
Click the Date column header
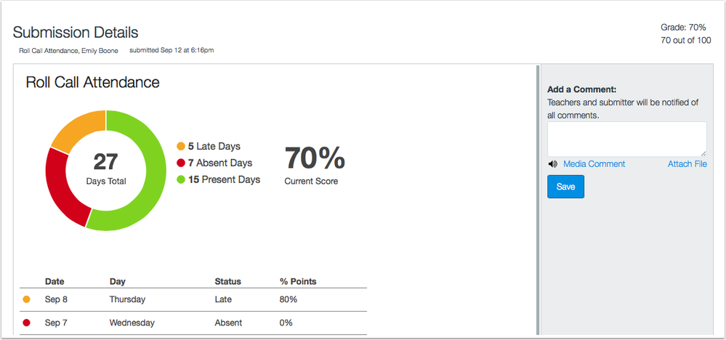point(55,281)
